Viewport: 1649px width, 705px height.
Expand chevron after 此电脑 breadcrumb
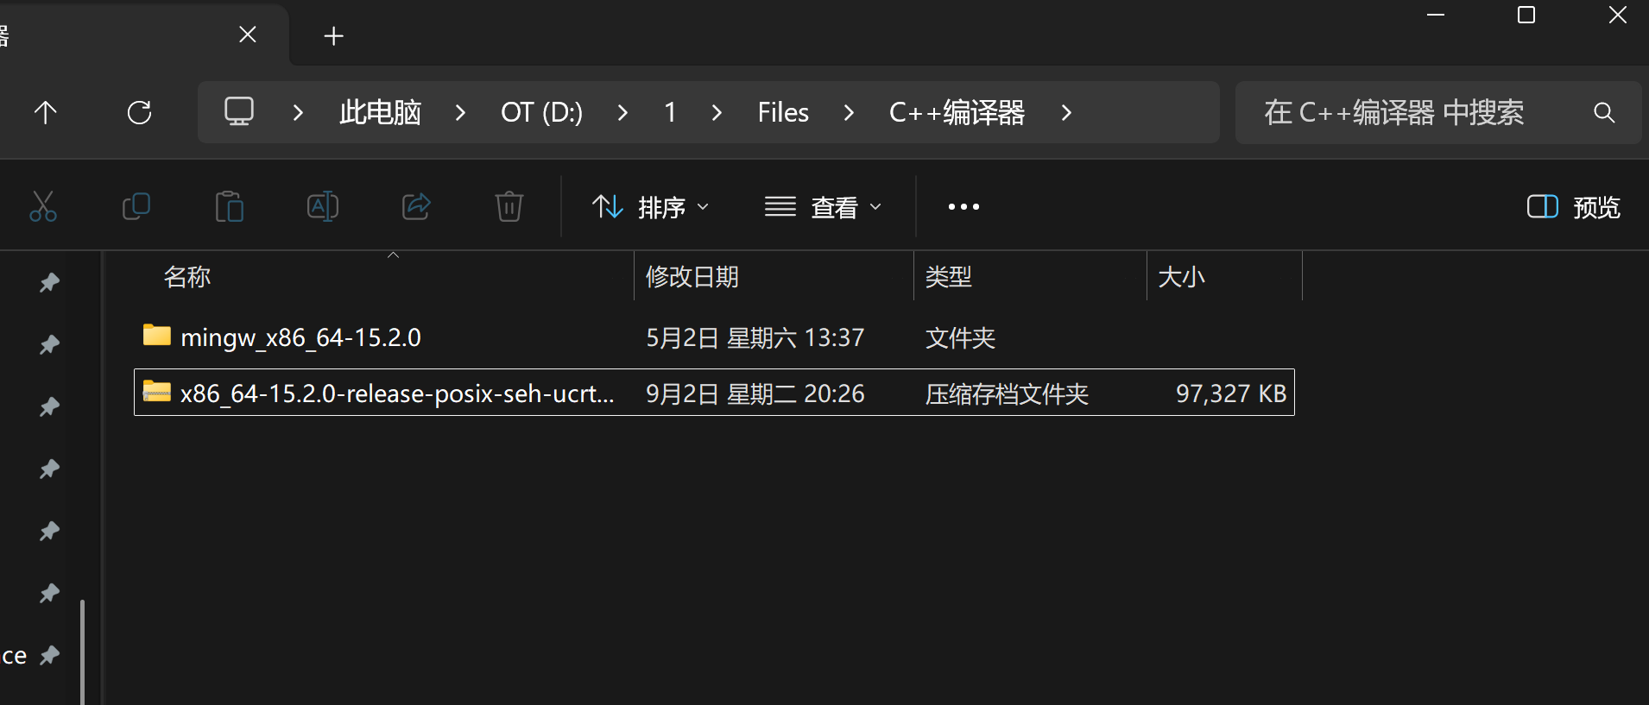click(460, 112)
